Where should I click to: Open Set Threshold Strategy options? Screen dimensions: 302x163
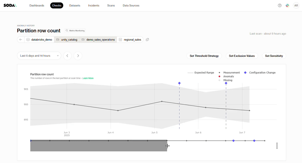(204, 56)
